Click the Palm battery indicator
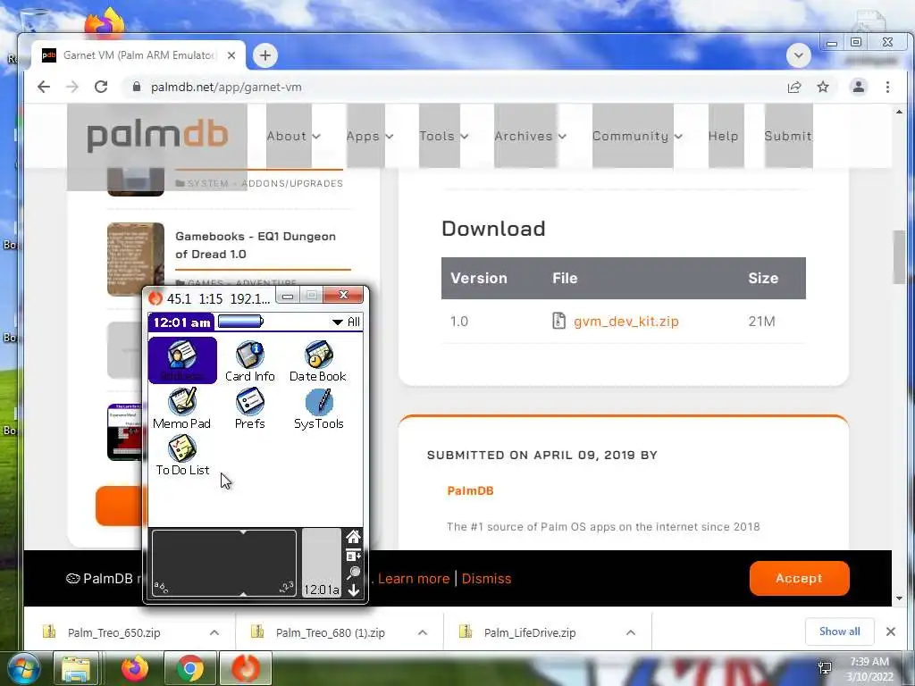 pos(241,322)
